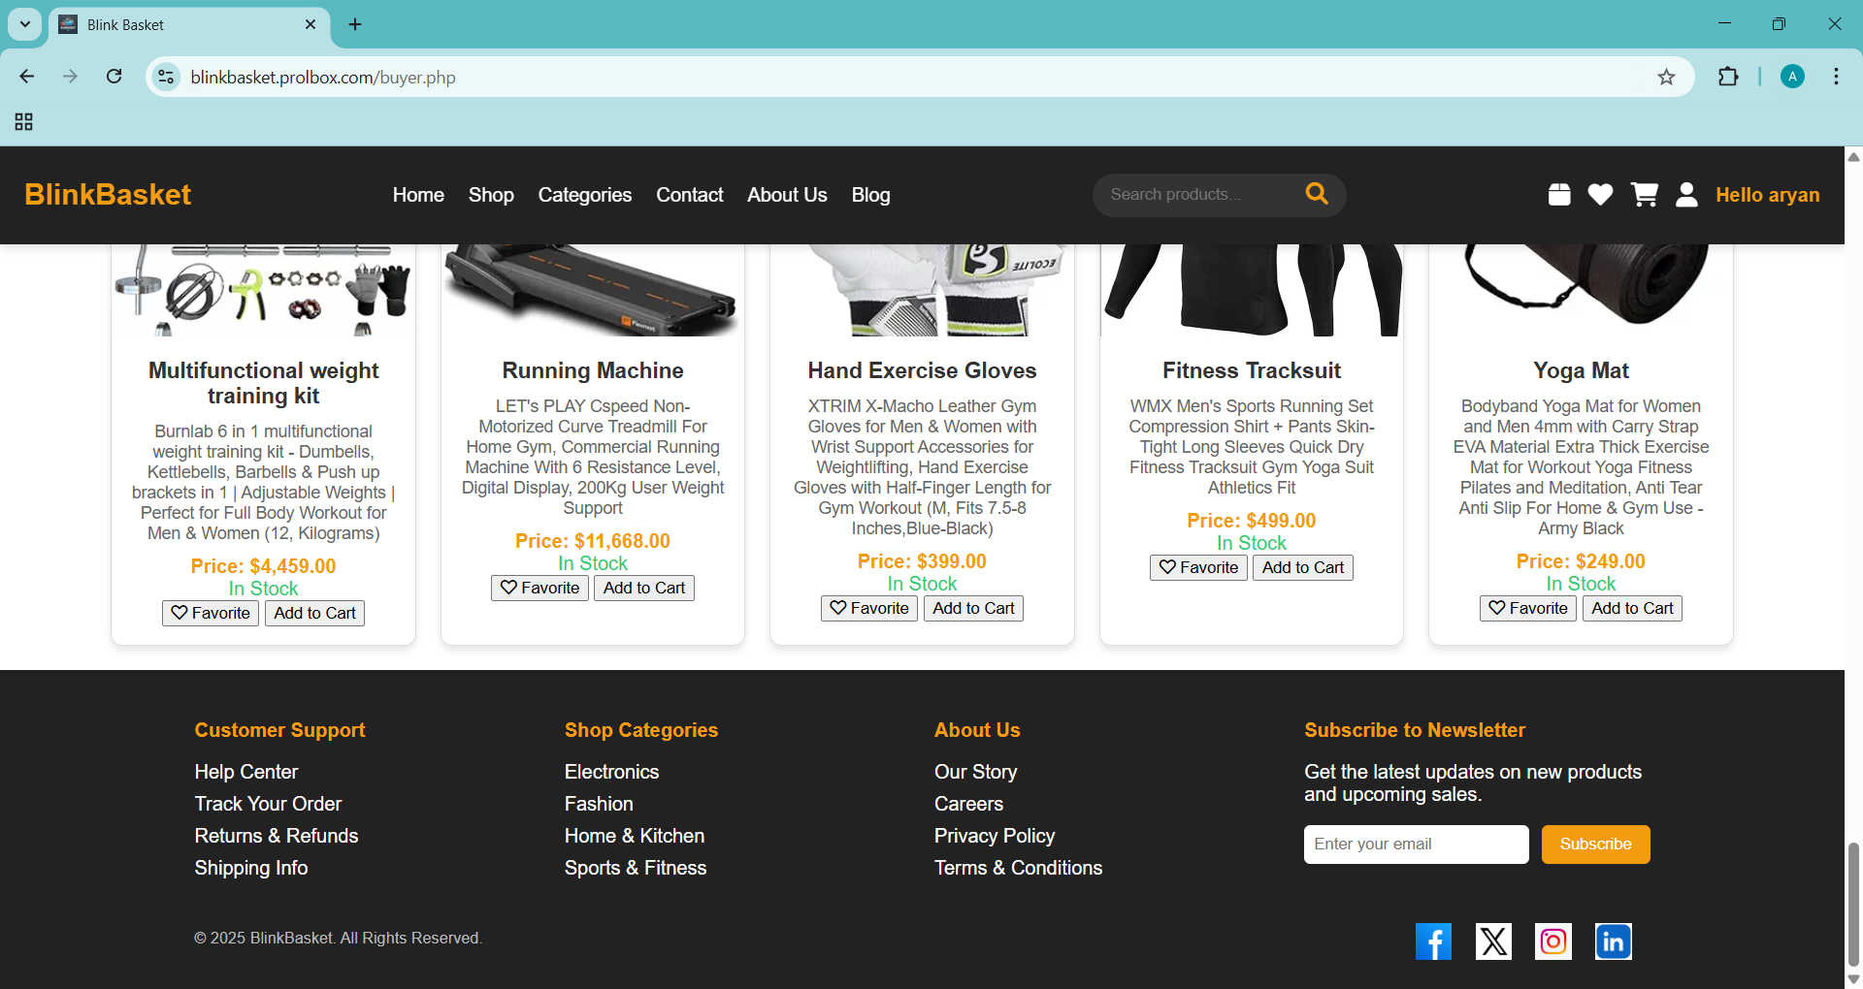Screen dimensions: 1863x989
Task: Click the user profile icon
Action: coord(1686,195)
